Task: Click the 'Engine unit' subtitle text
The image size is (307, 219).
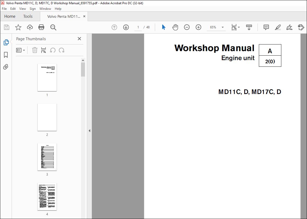Action: [238, 58]
